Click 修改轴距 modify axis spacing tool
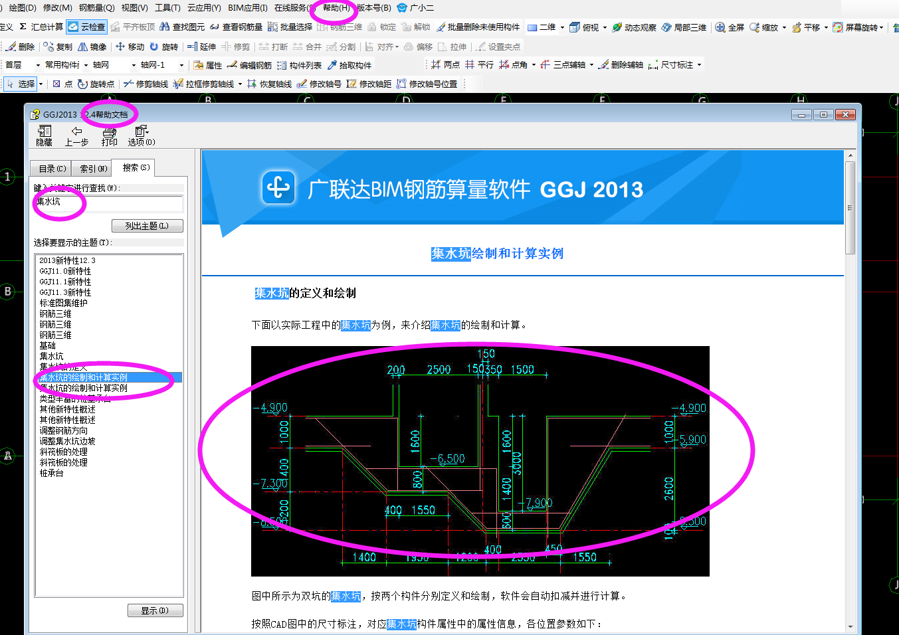The height and width of the screenshot is (635, 899). 369,84
